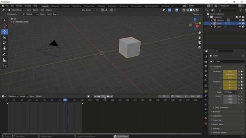Select Cube in the outliner

pyautogui.click(x=219, y=23)
